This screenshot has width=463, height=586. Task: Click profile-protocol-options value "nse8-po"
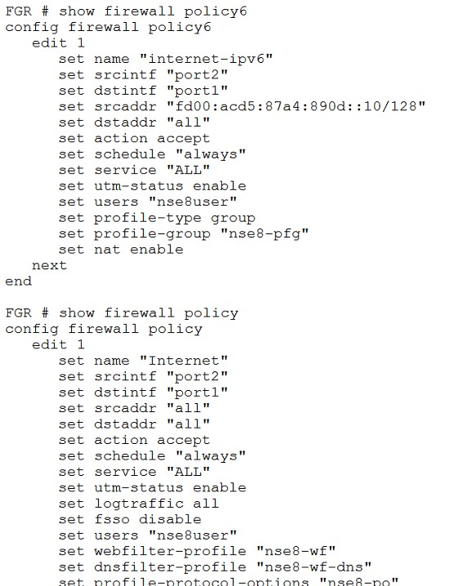359,582
